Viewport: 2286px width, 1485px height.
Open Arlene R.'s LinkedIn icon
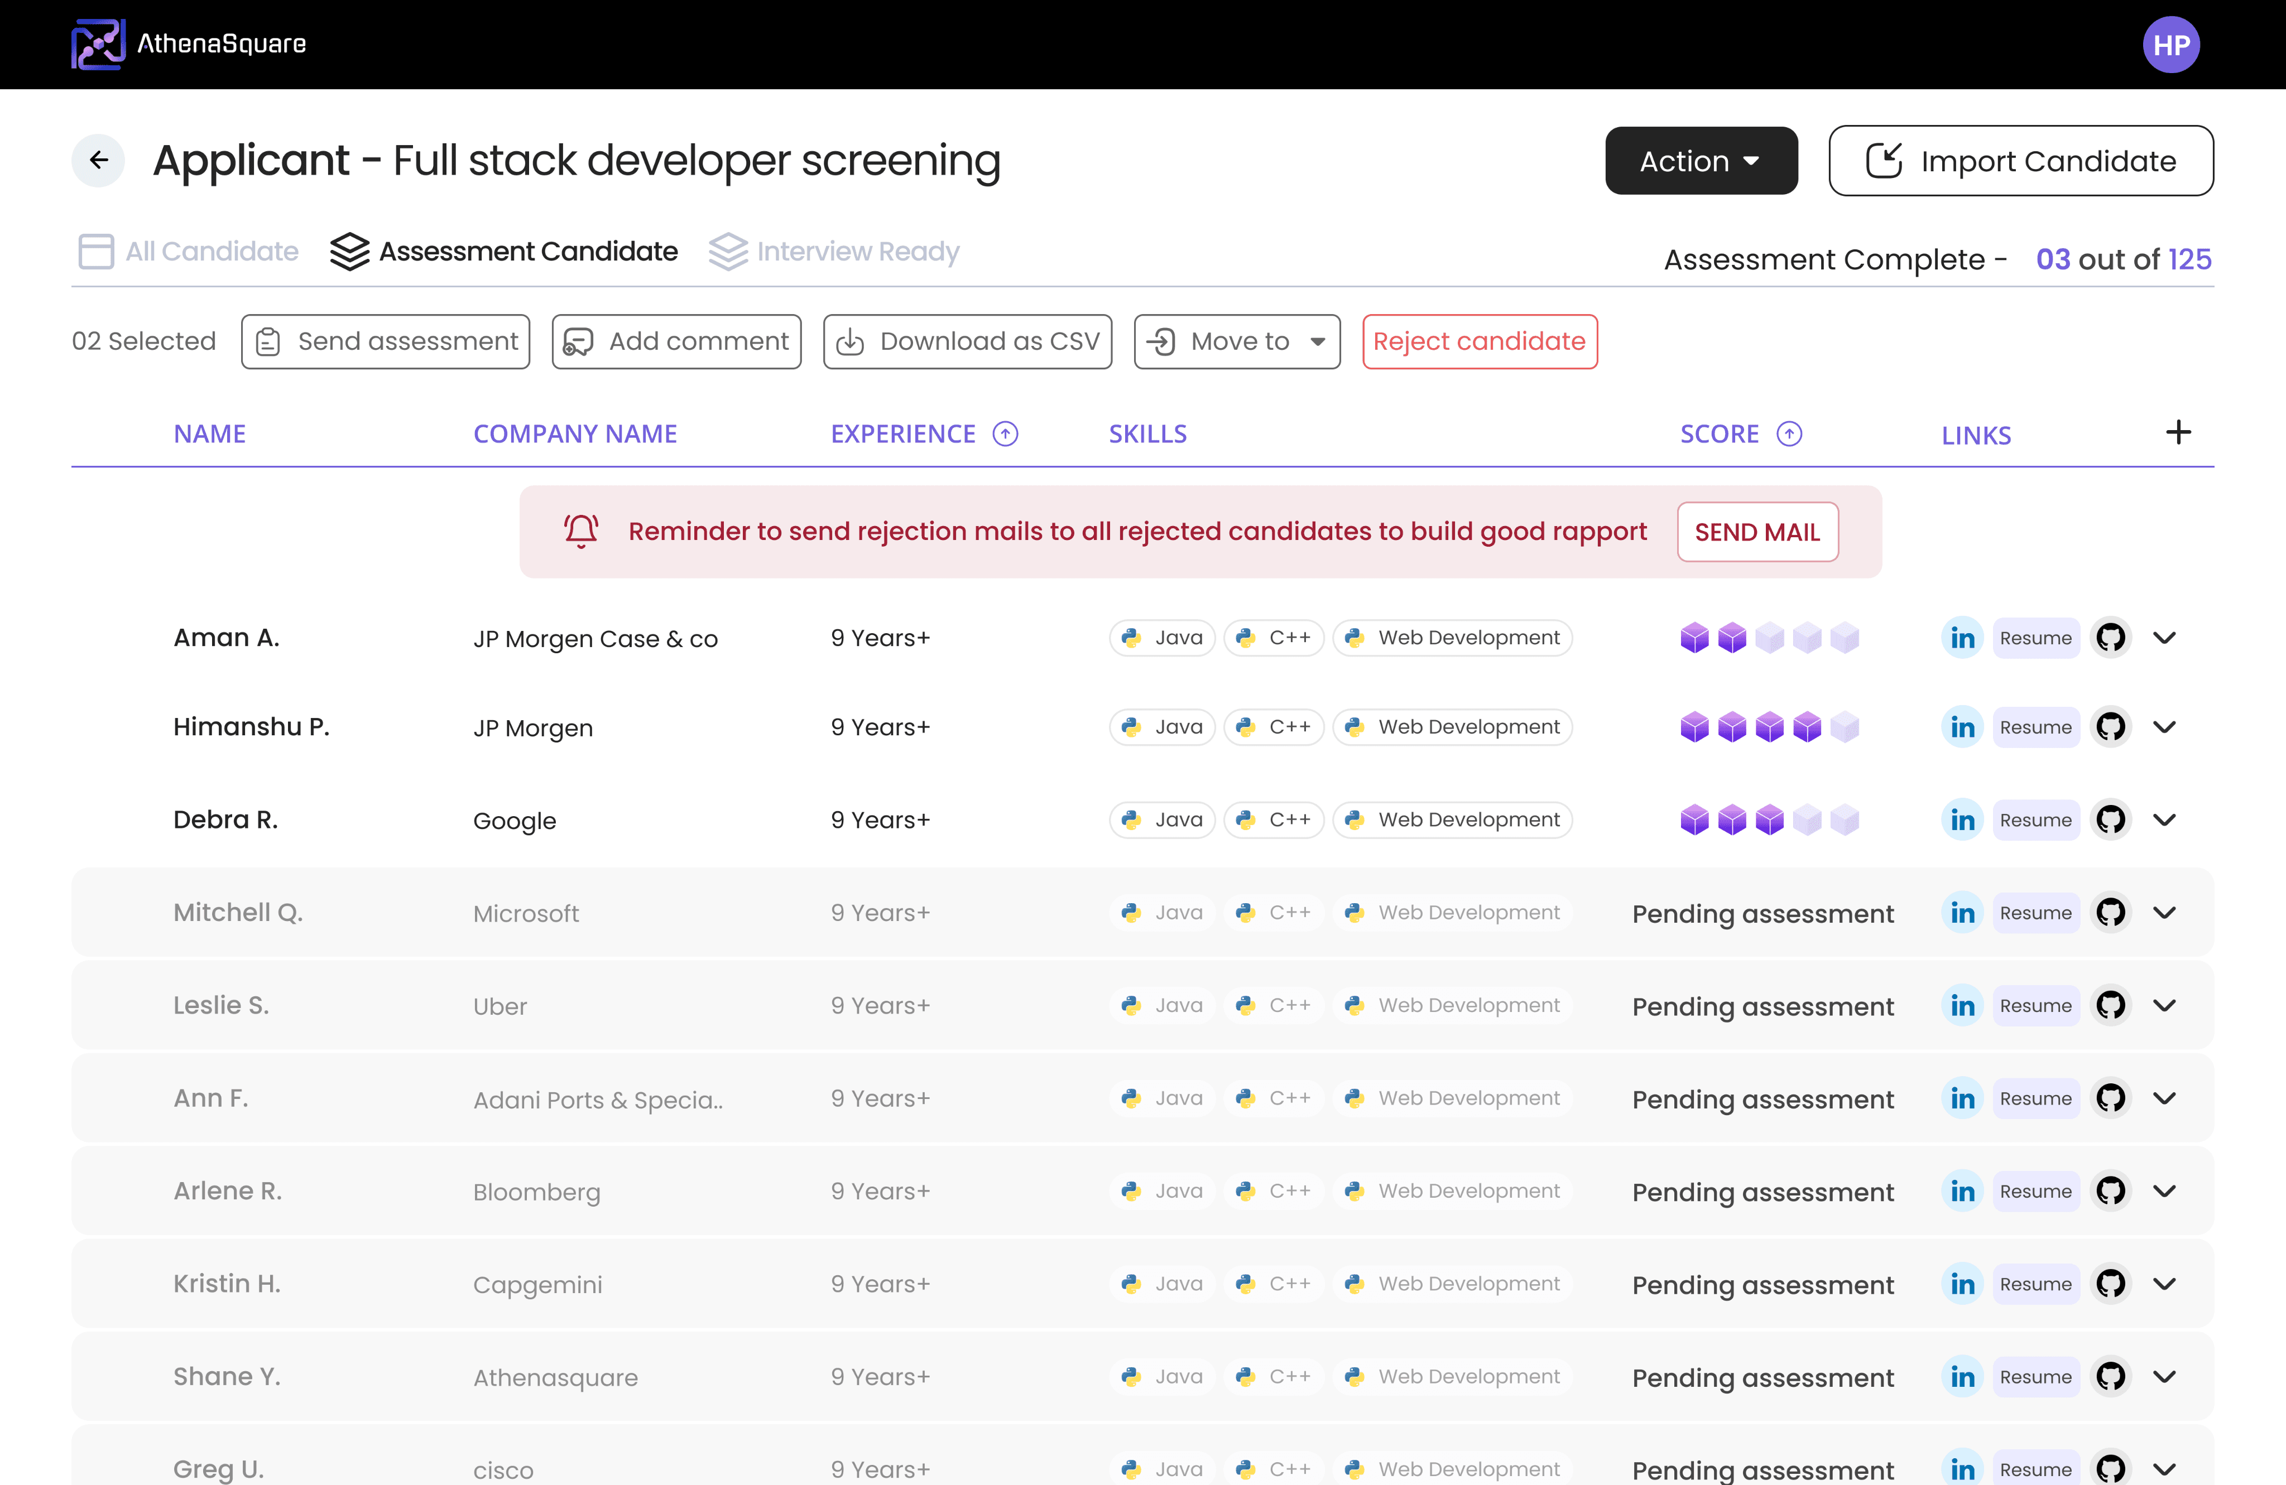1962,1190
